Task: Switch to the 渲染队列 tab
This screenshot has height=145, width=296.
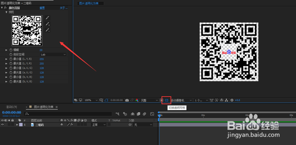Action: [x=11, y=107]
